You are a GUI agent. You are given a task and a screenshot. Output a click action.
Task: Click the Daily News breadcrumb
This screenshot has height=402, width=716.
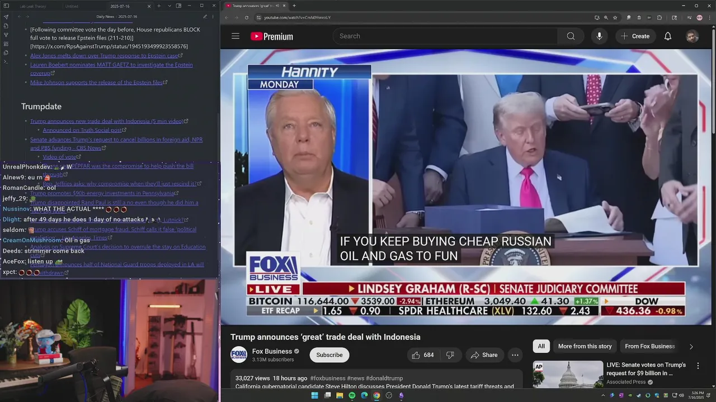[105, 17]
